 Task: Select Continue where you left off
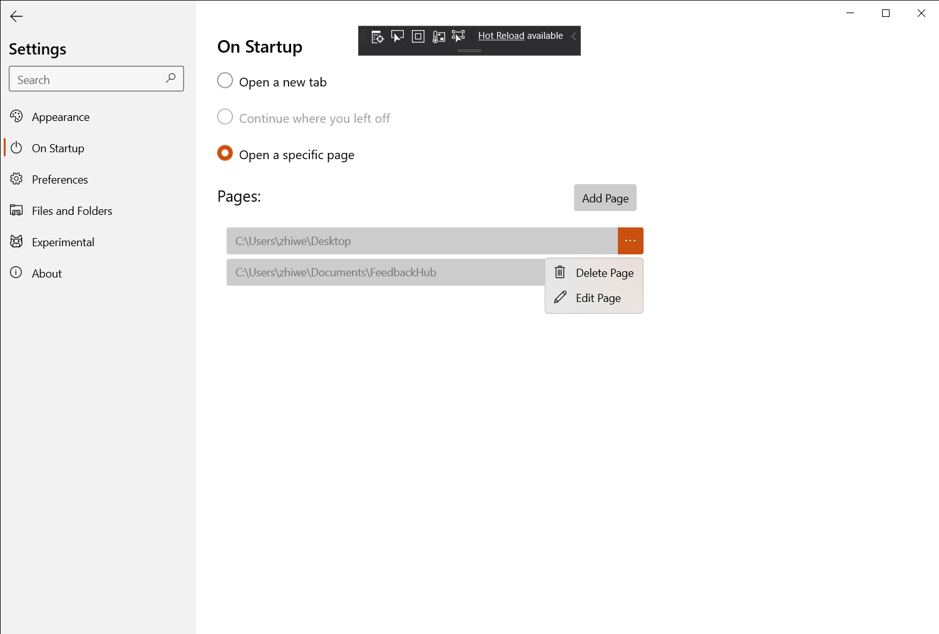[304, 118]
